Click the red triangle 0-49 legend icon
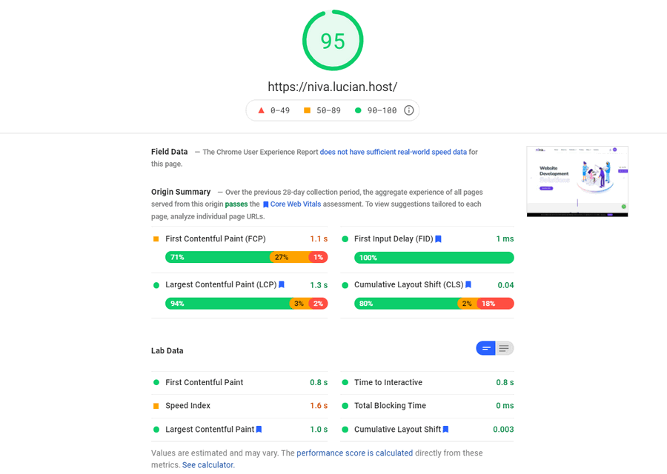 (261, 110)
